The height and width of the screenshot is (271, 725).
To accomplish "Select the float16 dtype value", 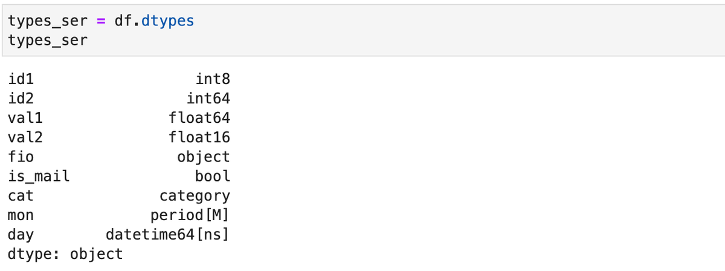I will tap(199, 137).
